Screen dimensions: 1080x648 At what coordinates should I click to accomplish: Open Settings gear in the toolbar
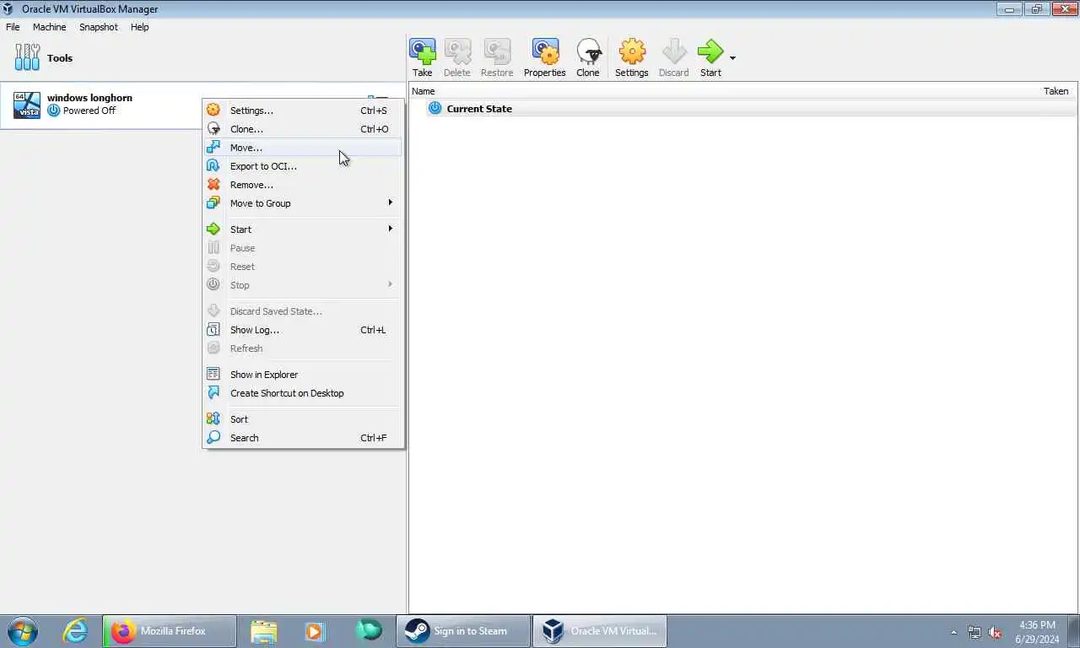(x=631, y=57)
